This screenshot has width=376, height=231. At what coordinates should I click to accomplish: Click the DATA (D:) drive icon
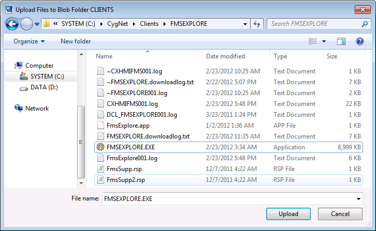[23, 88]
